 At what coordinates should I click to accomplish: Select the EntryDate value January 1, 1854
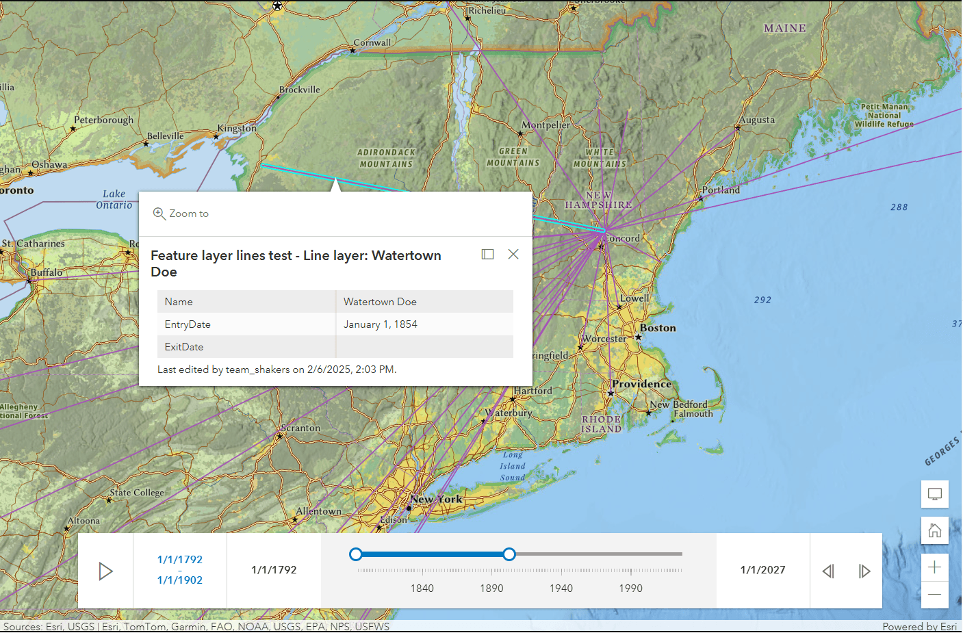click(x=381, y=324)
